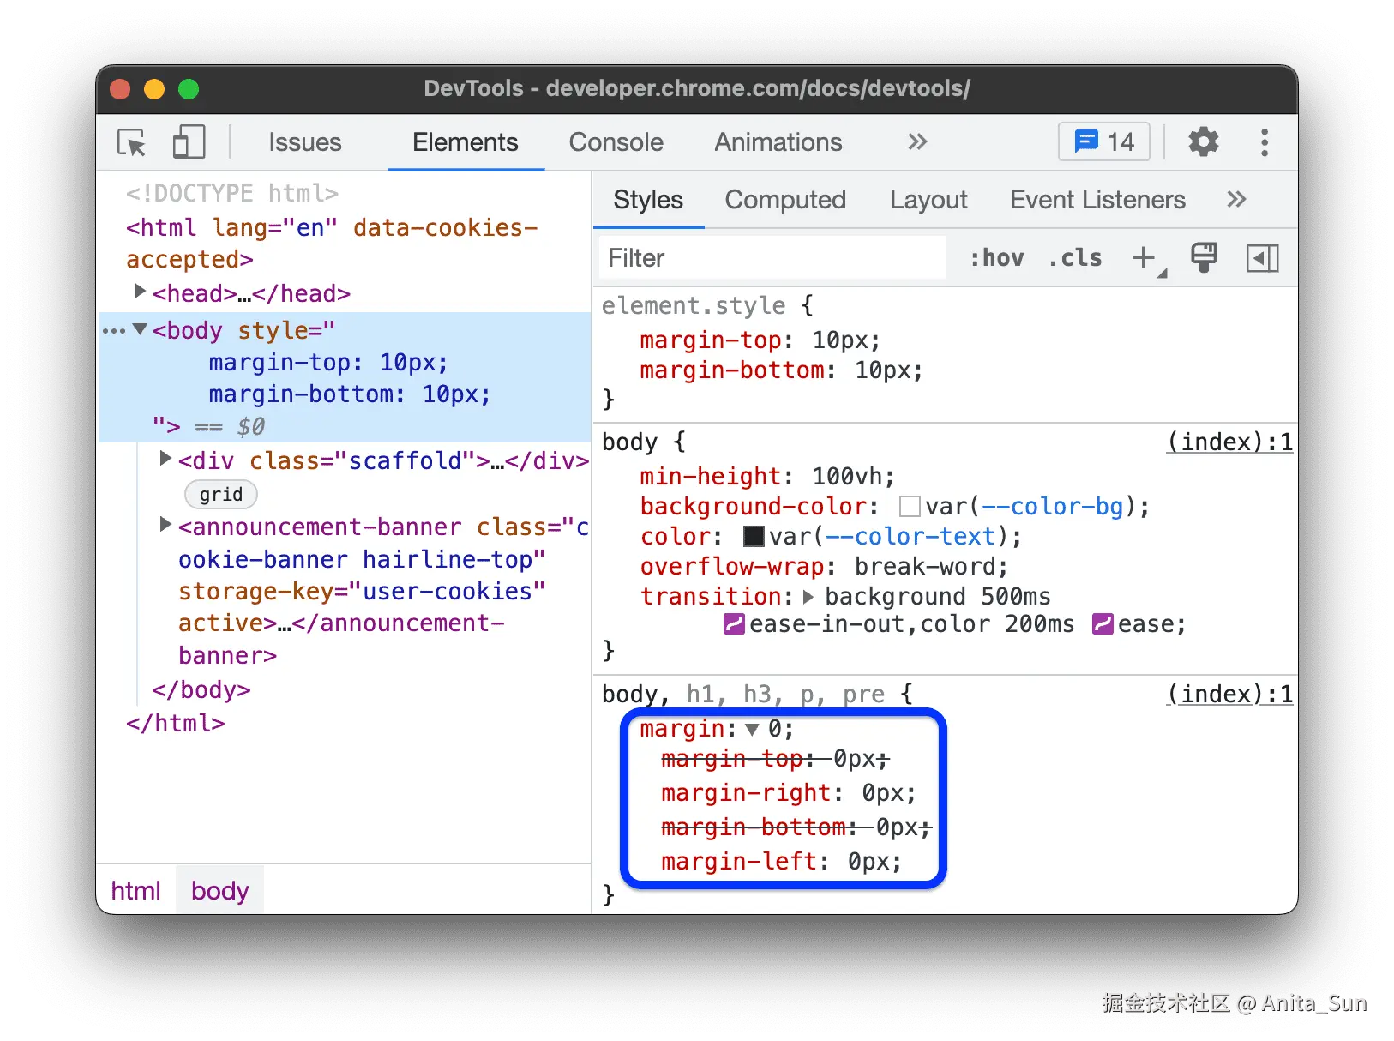Open DevTools settings gear
The image size is (1394, 1041).
(1204, 141)
